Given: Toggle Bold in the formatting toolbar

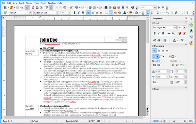Looking at the screenshot, I should coord(74,13).
